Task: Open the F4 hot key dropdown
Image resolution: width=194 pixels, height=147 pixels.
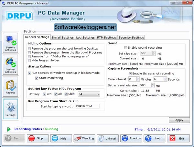Action: coord(98,94)
